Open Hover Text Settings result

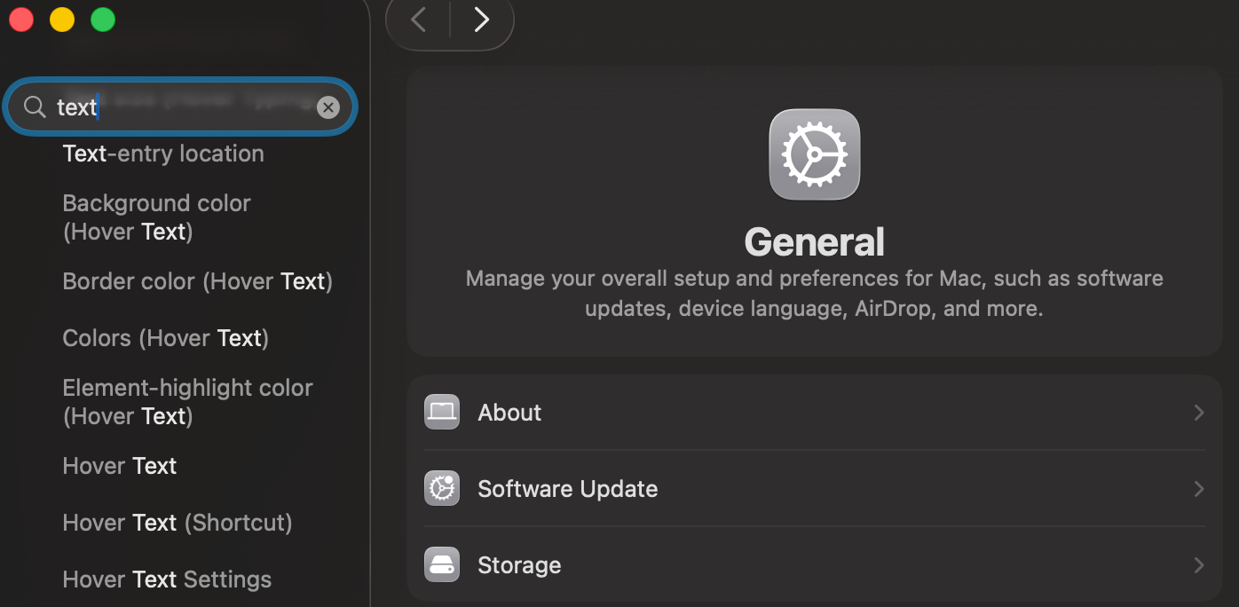pos(167,579)
